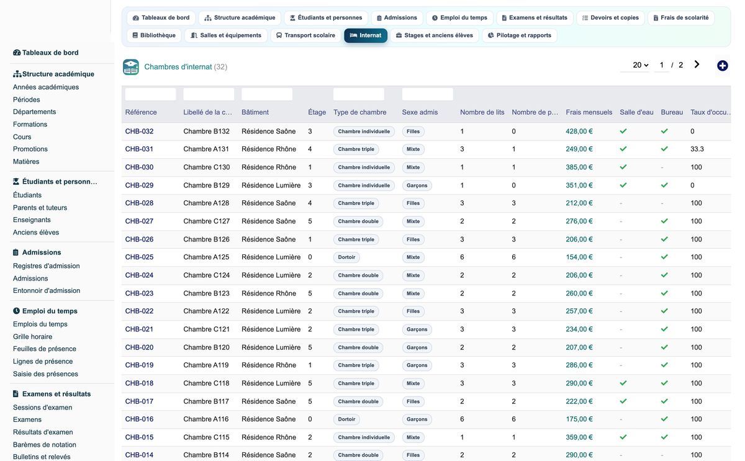
Task: Click the Admissions sidebar clipboard icon
Action: [x=16, y=253]
